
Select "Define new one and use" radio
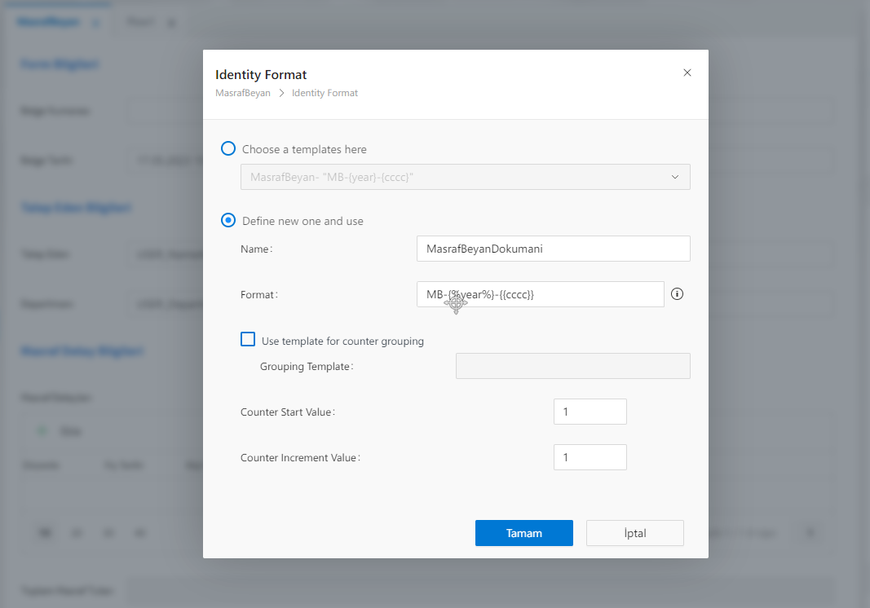[229, 221]
